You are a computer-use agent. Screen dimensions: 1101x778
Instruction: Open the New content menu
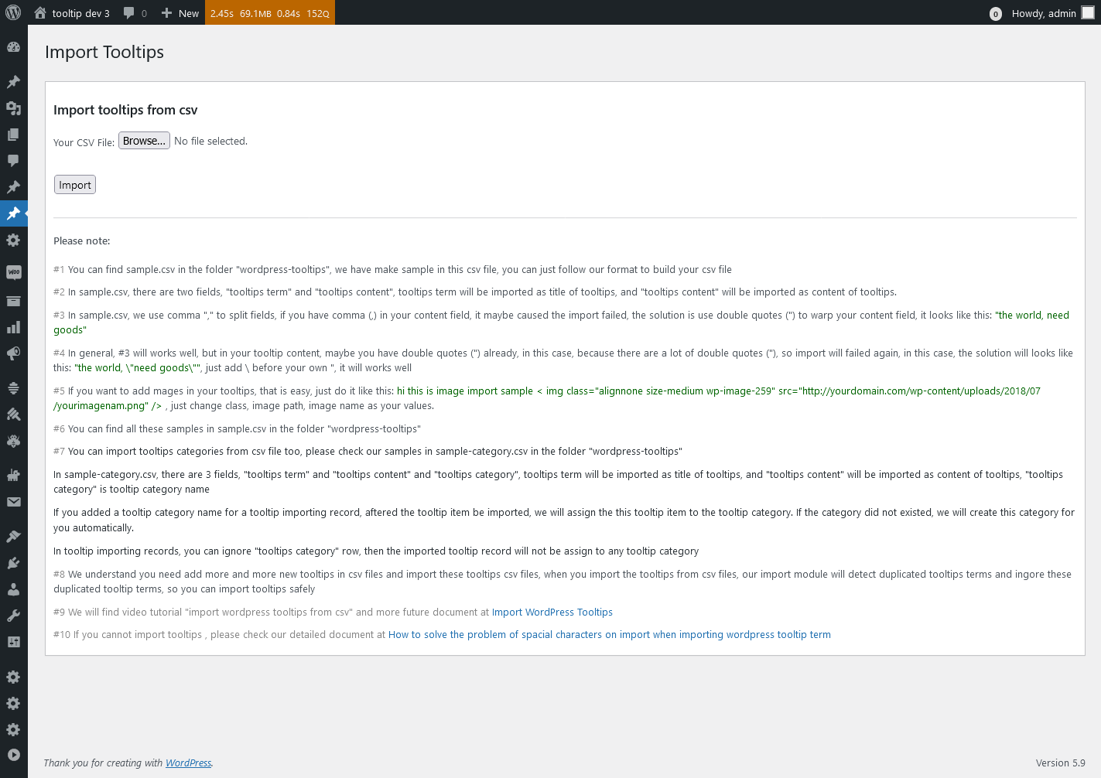(x=180, y=13)
